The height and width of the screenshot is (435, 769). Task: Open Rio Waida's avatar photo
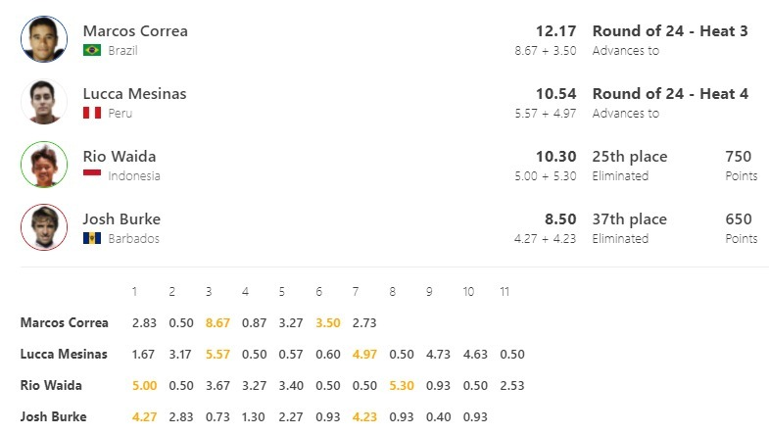tap(44, 165)
